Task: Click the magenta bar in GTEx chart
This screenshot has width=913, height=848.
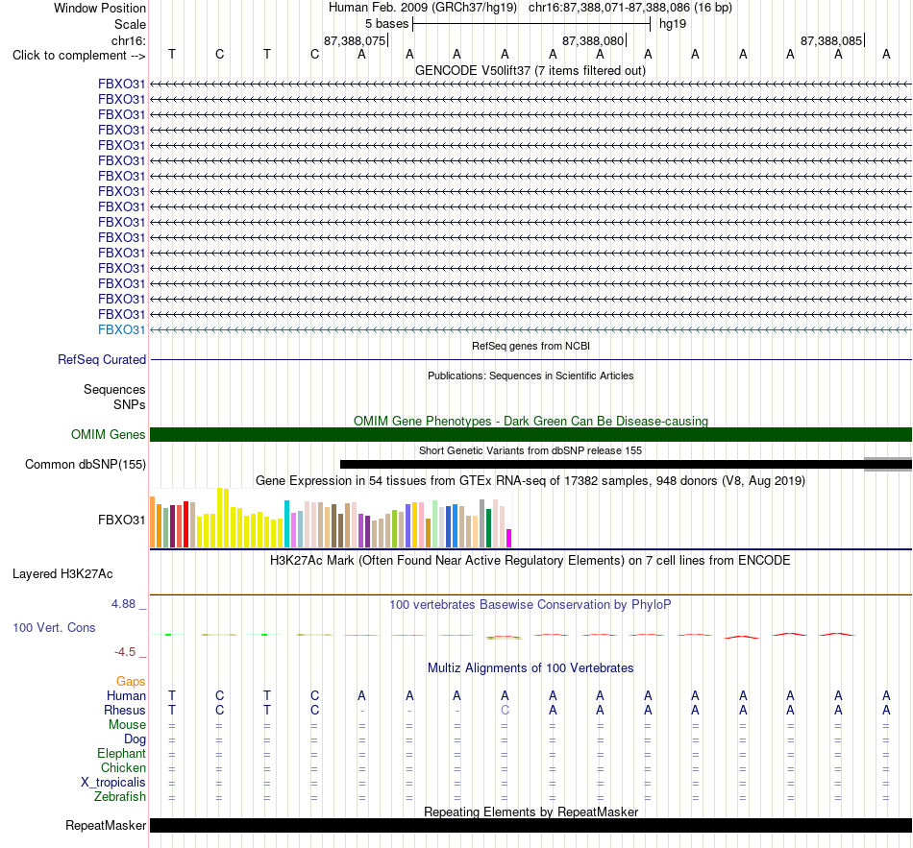Action: 509,539
